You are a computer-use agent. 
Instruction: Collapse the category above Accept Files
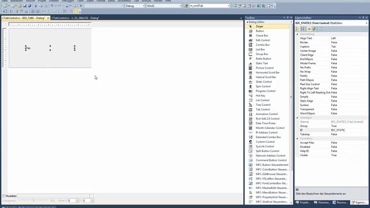pyautogui.click(x=297, y=139)
